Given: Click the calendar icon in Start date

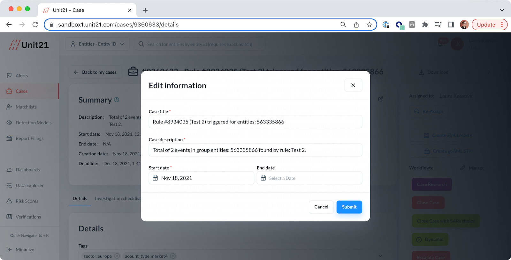Looking at the screenshot, I should coord(155,178).
